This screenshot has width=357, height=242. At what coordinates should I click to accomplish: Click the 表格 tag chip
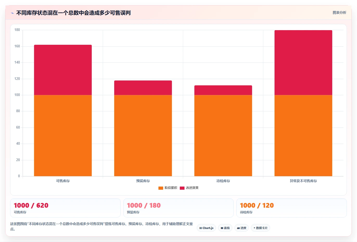coord(225,228)
